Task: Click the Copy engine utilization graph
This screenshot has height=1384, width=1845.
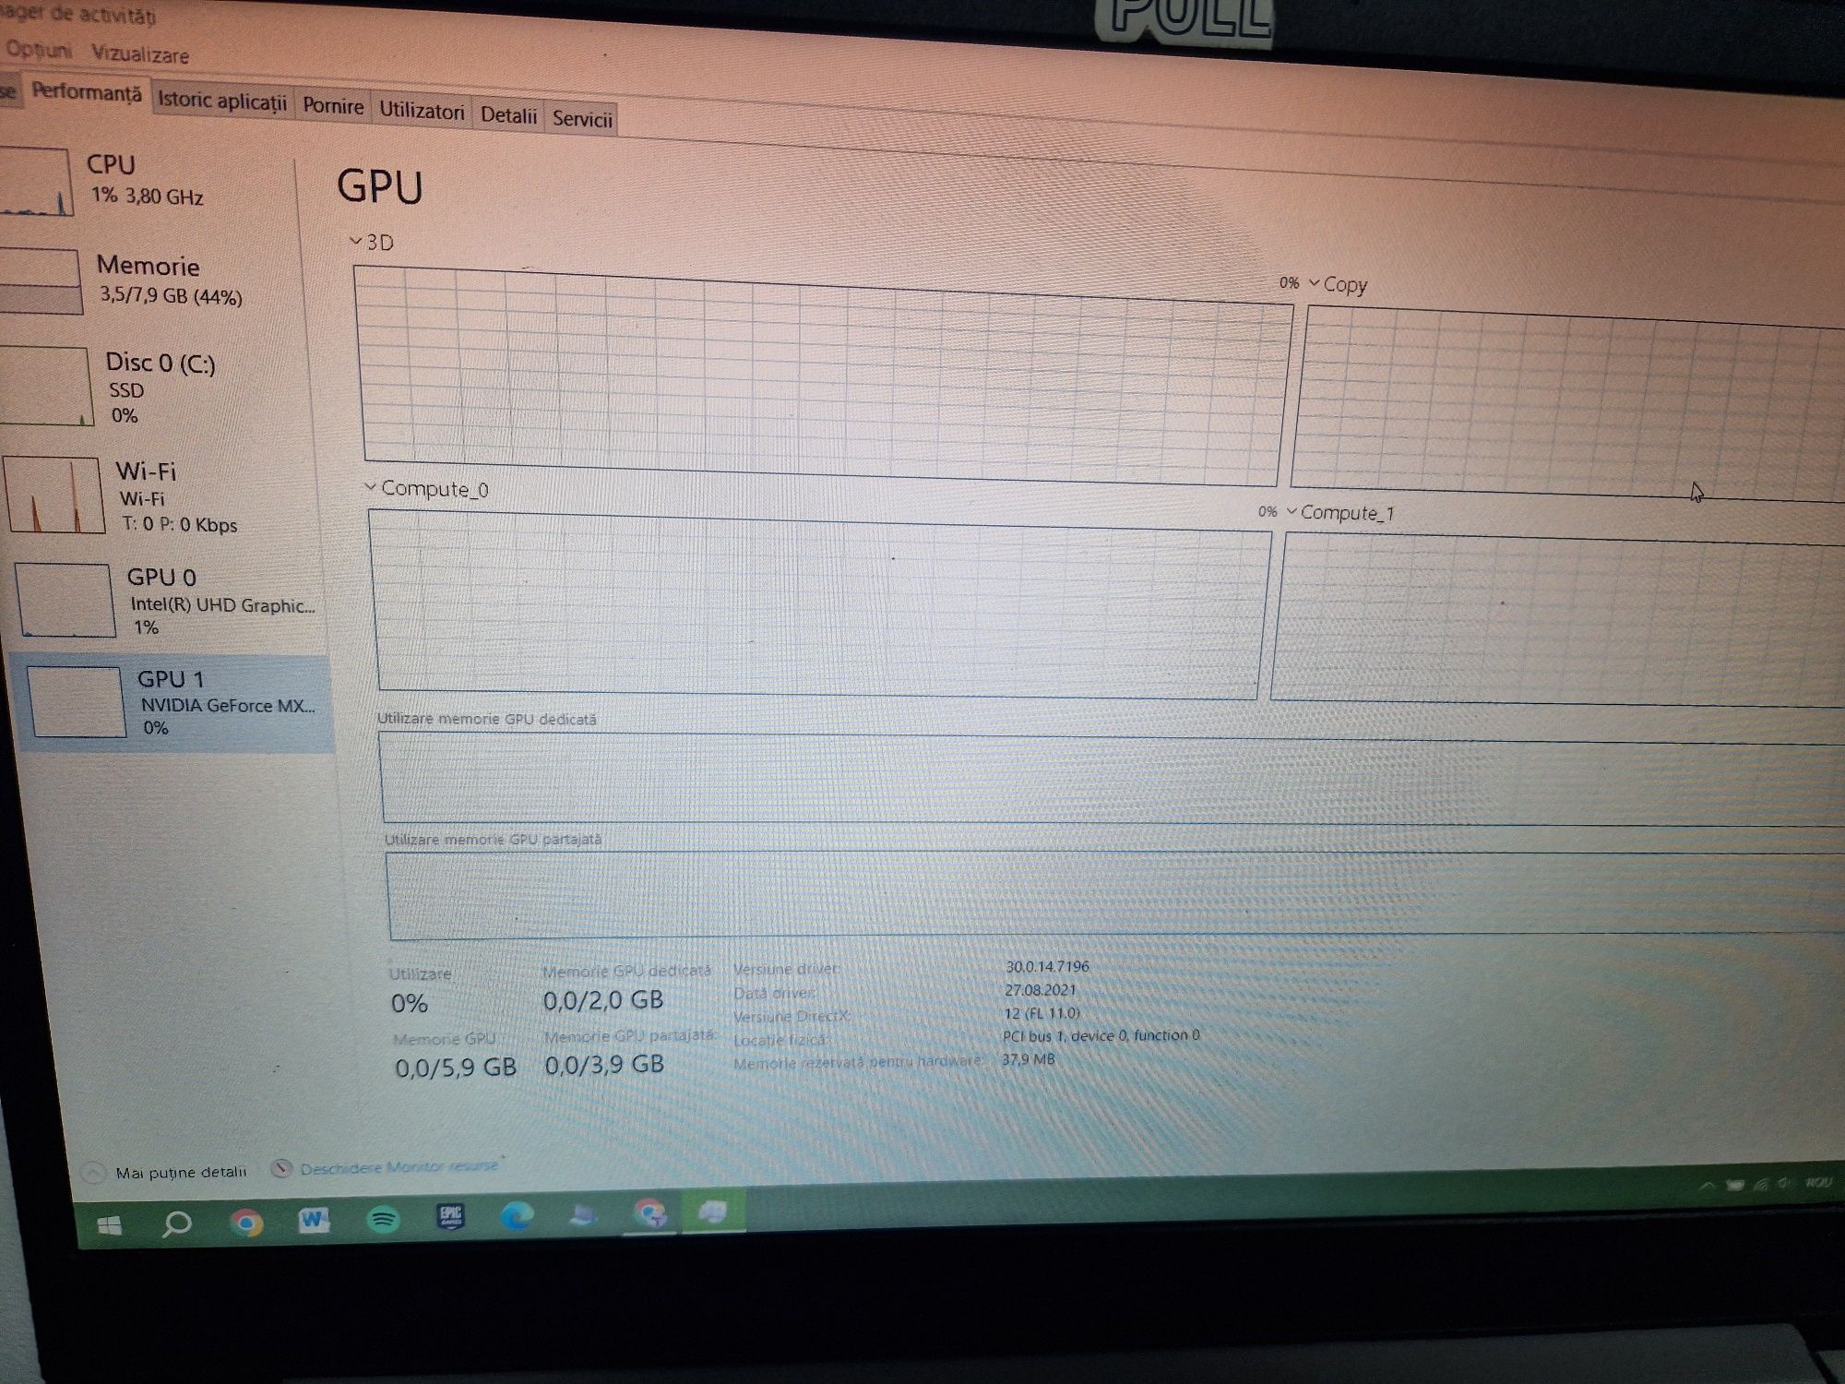Action: (x=1568, y=401)
